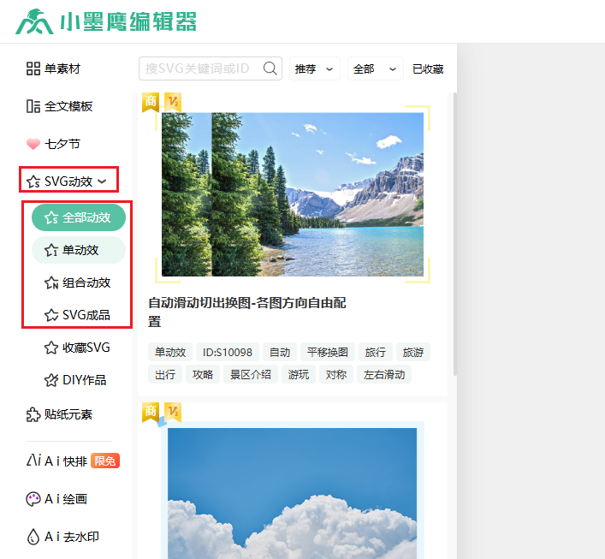Open Ai 去水印 droplet tool
The height and width of the screenshot is (559, 605).
[62, 537]
